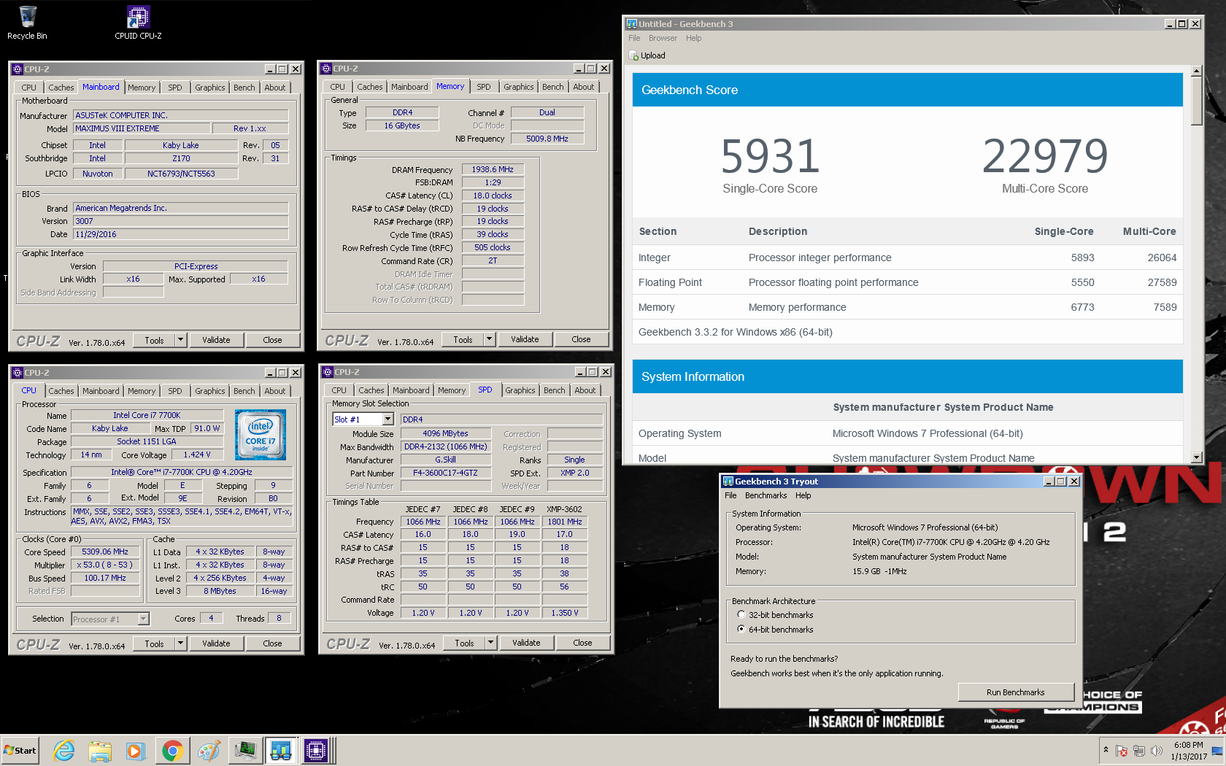Viewport: 1226px width, 766px height.
Task: Open Tools dropdown arrow in Memory CPU-Z window
Action: [490, 339]
